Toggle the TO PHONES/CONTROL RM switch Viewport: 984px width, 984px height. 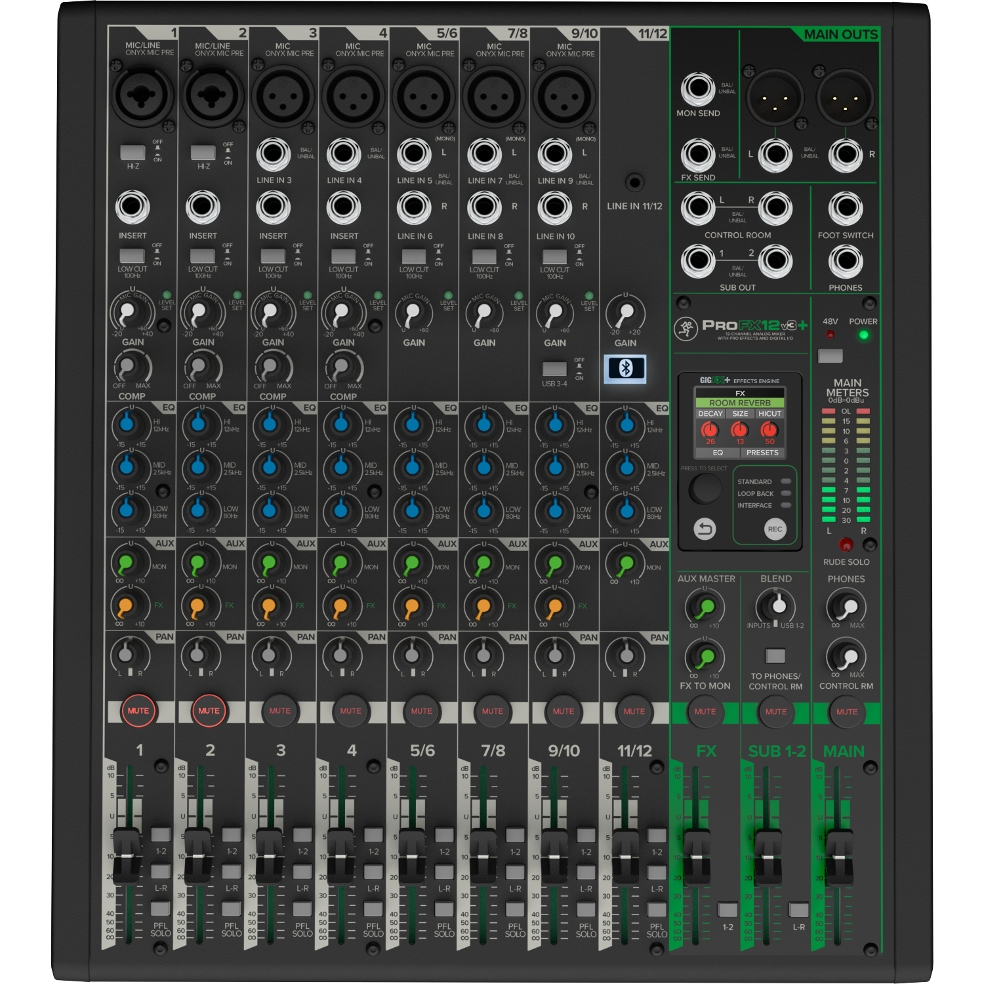(x=775, y=655)
